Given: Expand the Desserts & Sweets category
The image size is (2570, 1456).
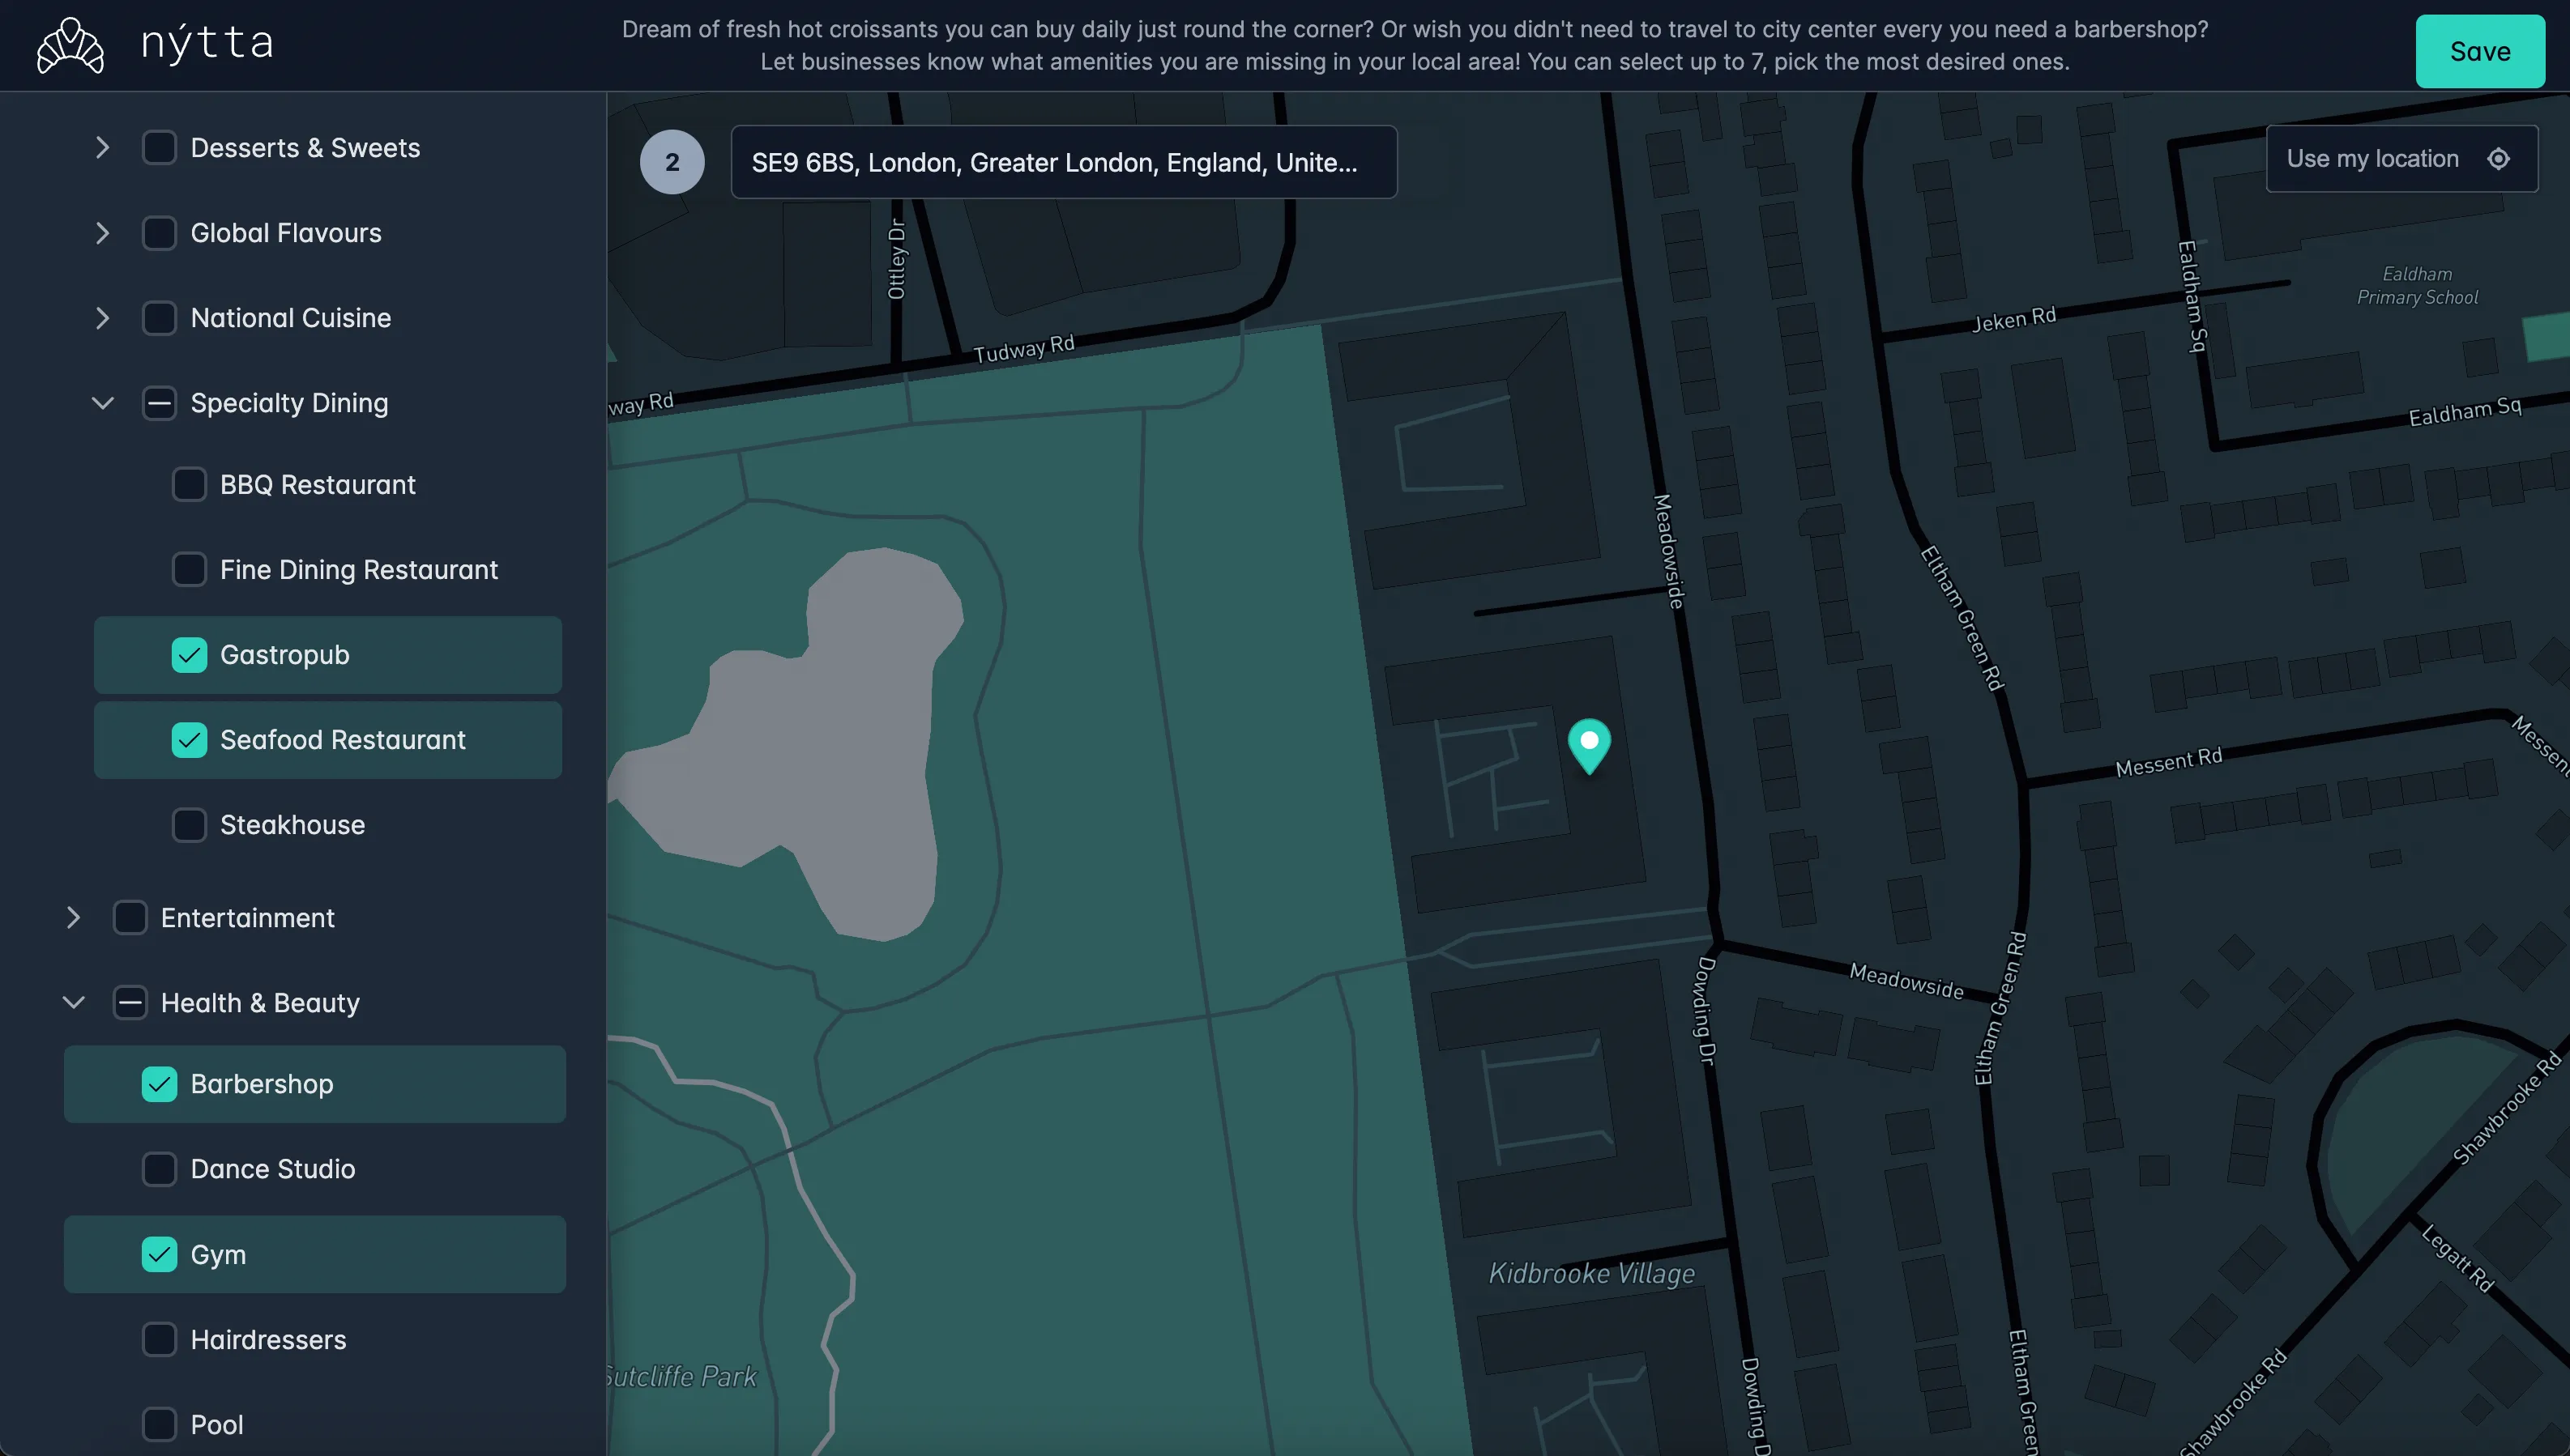Looking at the screenshot, I should pos(102,148).
